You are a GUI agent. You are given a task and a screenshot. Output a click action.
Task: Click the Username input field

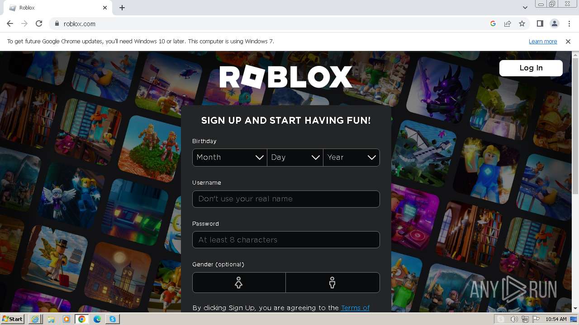click(x=286, y=199)
